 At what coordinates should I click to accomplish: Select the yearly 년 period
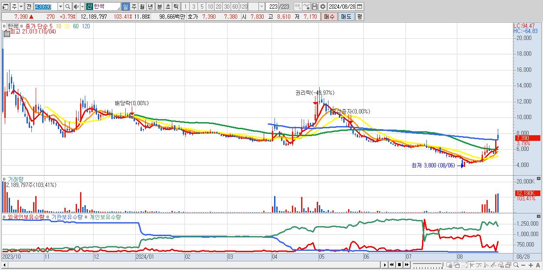point(150,7)
